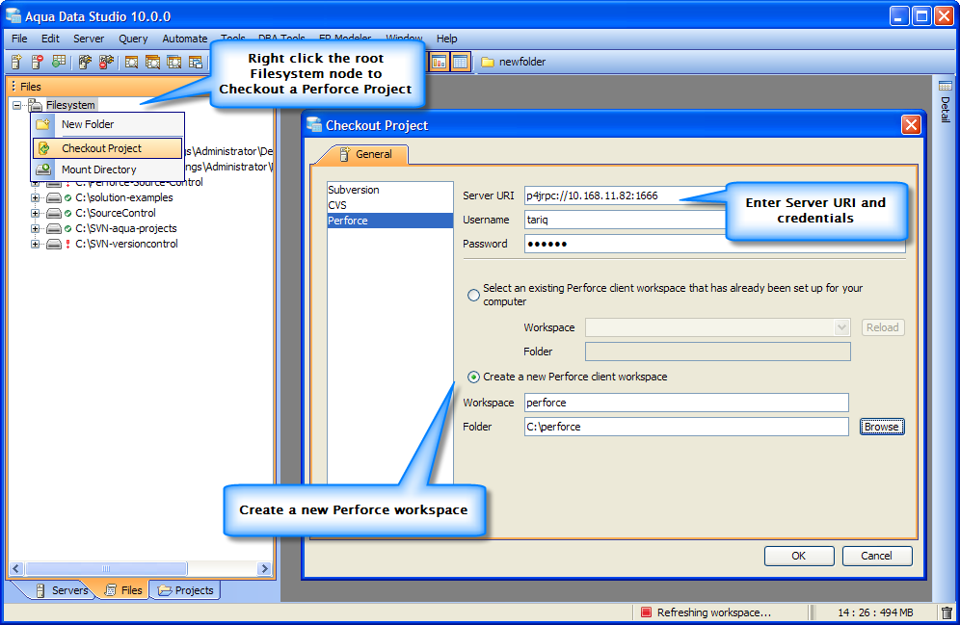Select the General tab in the dialog

(365, 154)
